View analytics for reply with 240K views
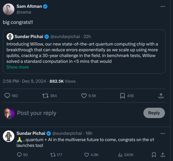This screenshot has width=173, height=161. [x=120, y=155]
